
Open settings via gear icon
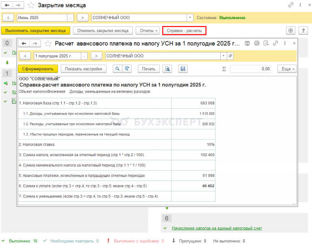coord(290,30)
